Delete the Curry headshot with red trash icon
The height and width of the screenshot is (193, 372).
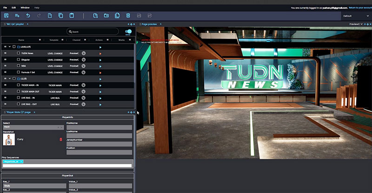click(x=60, y=139)
